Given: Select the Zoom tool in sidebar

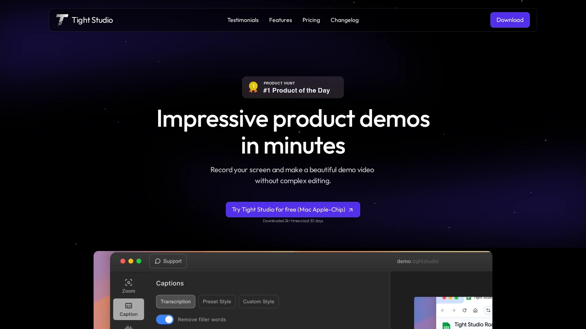Looking at the screenshot, I should 128,286.
